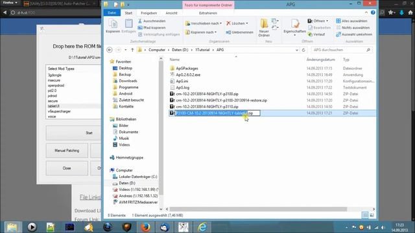This screenshot has width=415, height=233.
Task: Switch to details view icon in status bar
Action: pos(365,216)
